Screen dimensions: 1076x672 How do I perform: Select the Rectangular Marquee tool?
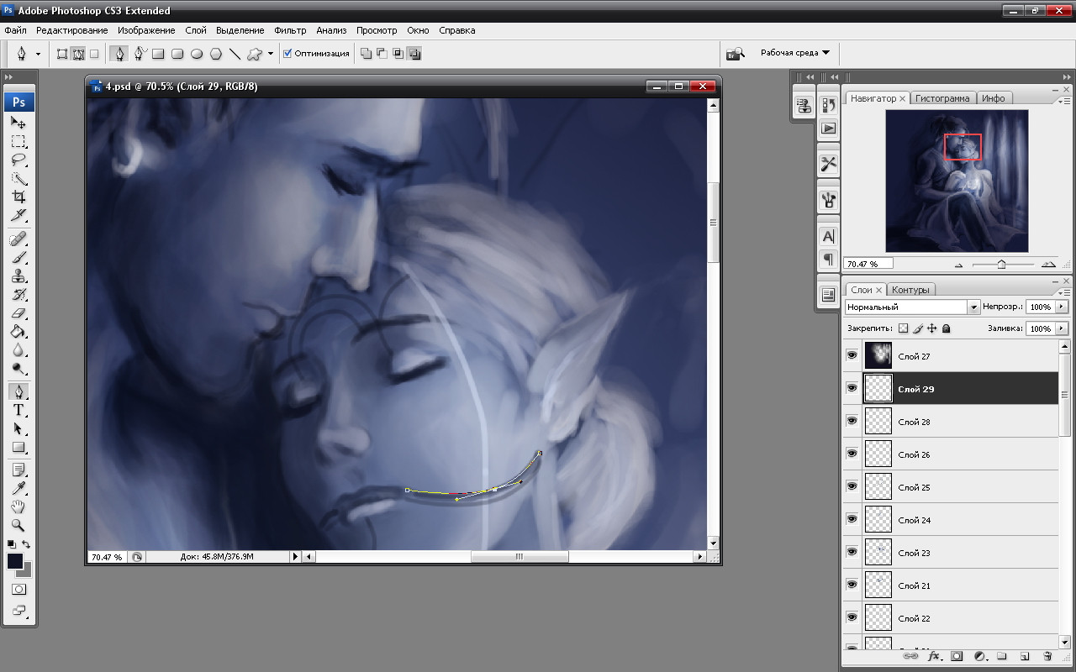tap(18, 141)
